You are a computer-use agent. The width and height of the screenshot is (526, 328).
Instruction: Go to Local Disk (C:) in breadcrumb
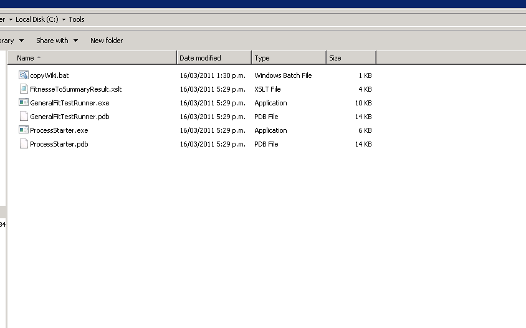click(x=37, y=19)
